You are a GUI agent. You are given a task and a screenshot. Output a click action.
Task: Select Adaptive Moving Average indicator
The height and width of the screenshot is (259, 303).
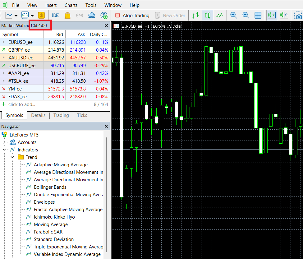[61, 165]
